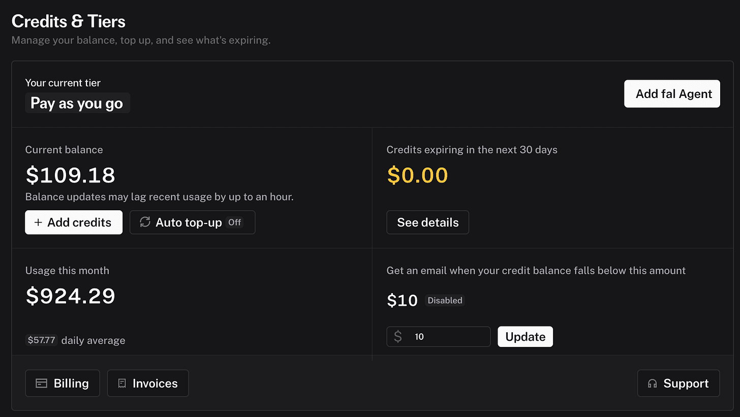This screenshot has width=740, height=417.
Task: Select the Pay as you go tier label
Action: pos(77,103)
